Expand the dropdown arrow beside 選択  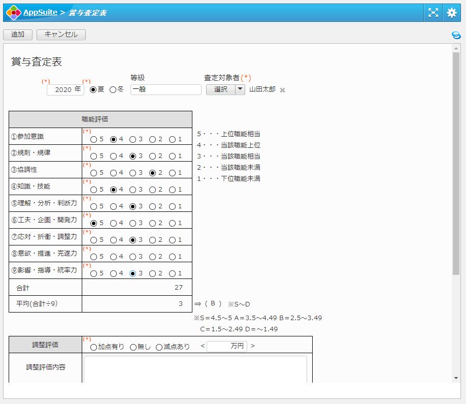(x=240, y=89)
